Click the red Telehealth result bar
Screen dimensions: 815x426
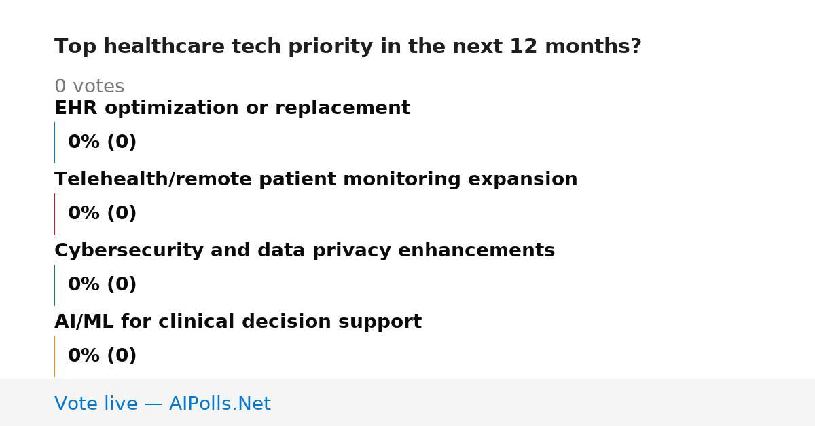click(x=54, y=214)
